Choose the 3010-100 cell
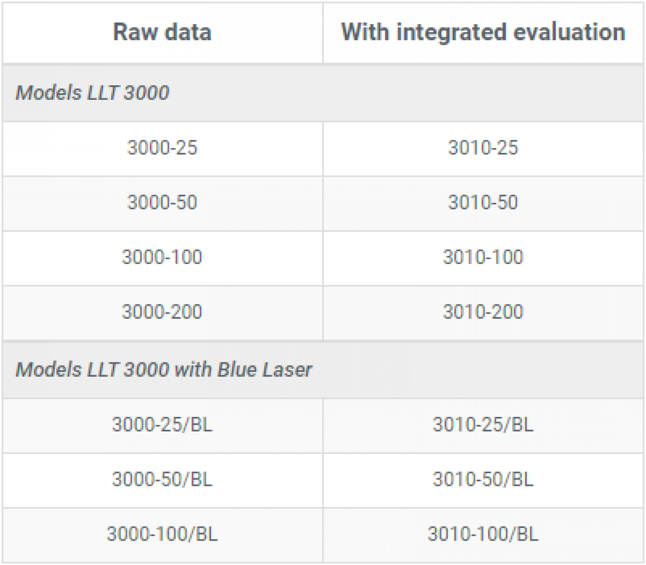Viewport: 646px width, 565px height. (x=483, y=257)
